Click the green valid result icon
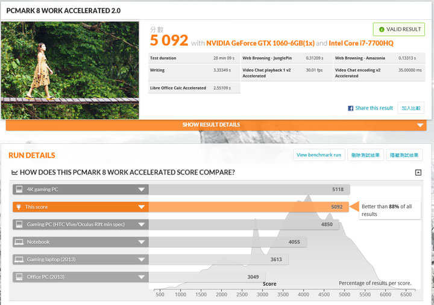Image resolution: width=434 pixels, height=305 pixels. (x=380, y=29)
